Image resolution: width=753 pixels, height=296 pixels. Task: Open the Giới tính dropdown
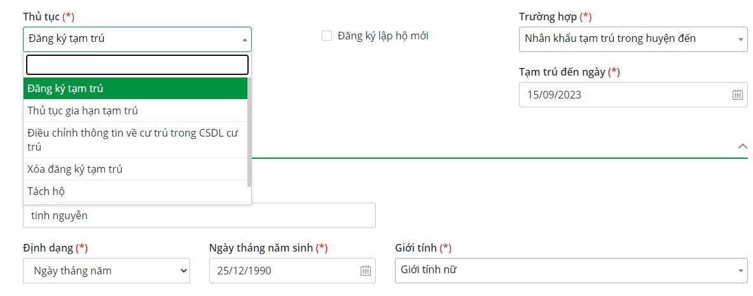[570, 270]
